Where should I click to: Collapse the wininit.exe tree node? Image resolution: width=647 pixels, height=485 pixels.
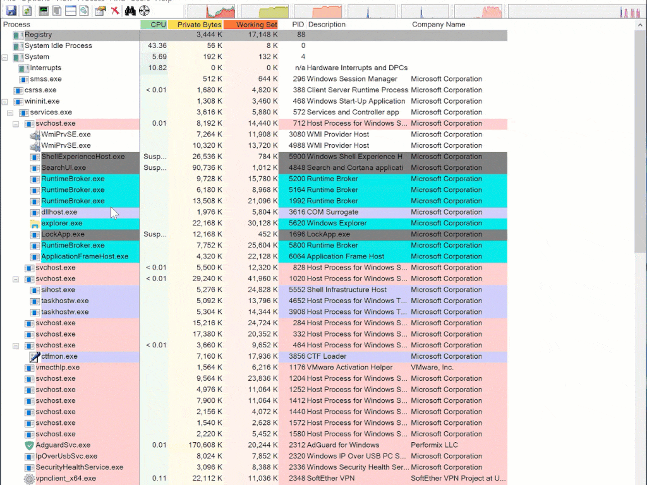coord(4,102)
